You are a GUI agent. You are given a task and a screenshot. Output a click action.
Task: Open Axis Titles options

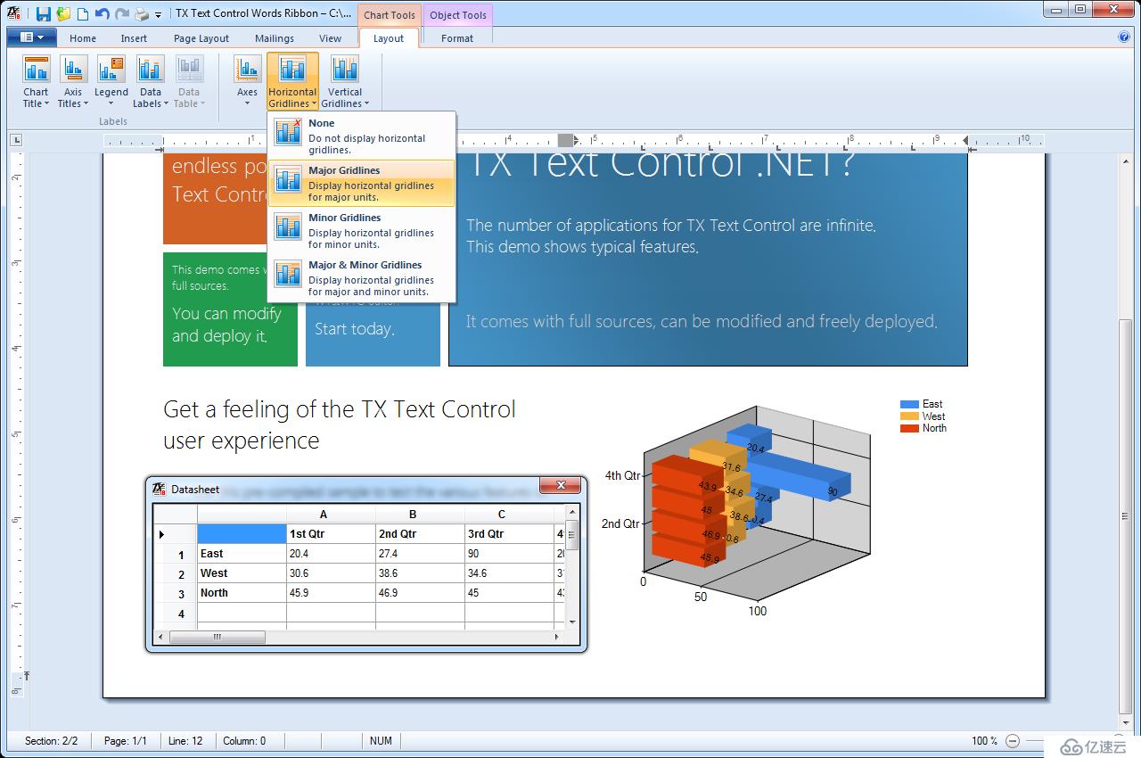pyautogui.click(x=73, y=81)
